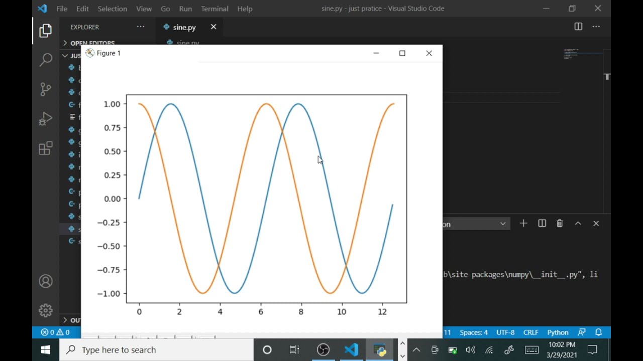Open the Action Center notifications
This screenshot has height=361, width=643.
click(x=592, y=350)
